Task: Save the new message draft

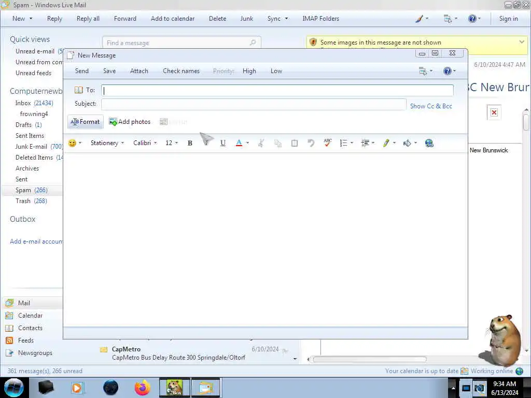Action: pyautogui.click(x=109, y=71)
